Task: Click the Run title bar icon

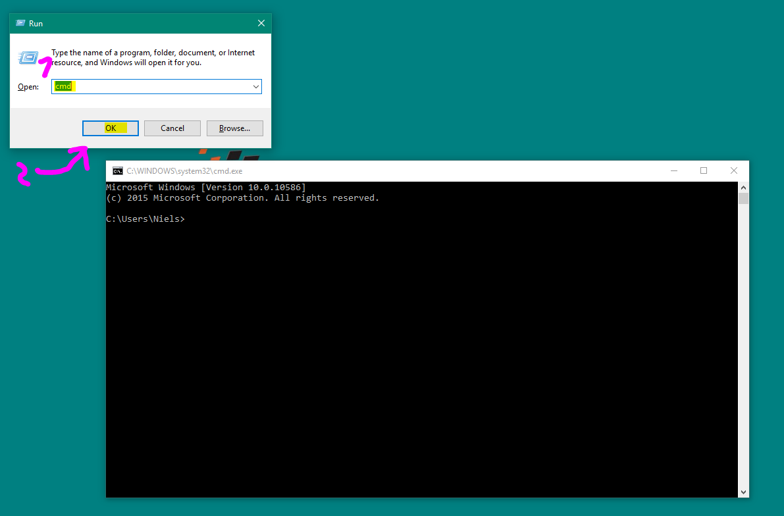Action: click(x=20, y=24)
